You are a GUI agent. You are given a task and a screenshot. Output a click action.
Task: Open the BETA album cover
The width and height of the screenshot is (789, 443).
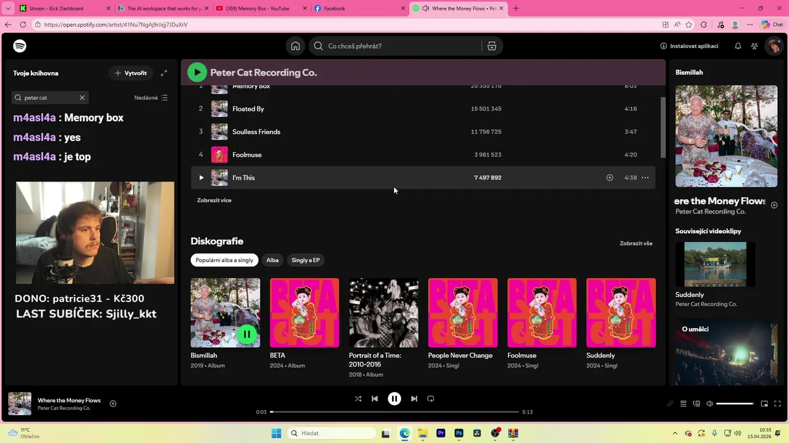click(305, 313)
